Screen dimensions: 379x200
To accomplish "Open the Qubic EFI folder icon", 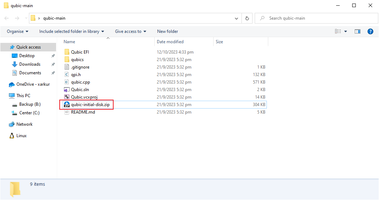I will 67,52.
